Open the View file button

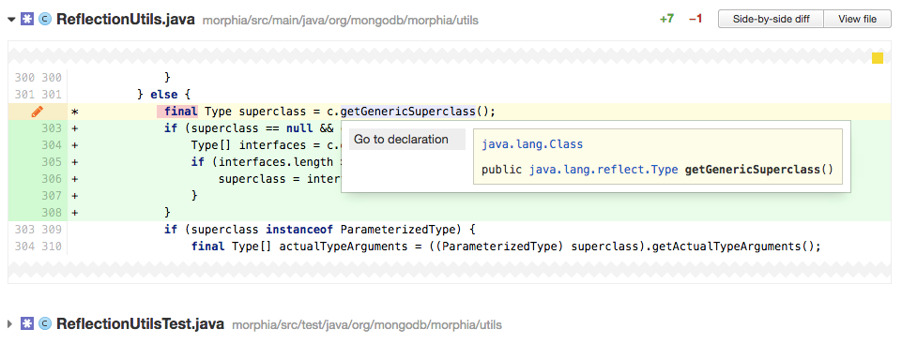point(857,19)
